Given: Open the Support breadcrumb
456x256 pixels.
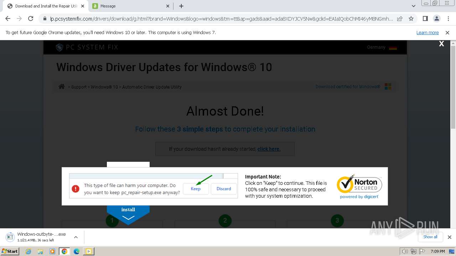Looking at the screenshot, I should [x=79, y=87].
